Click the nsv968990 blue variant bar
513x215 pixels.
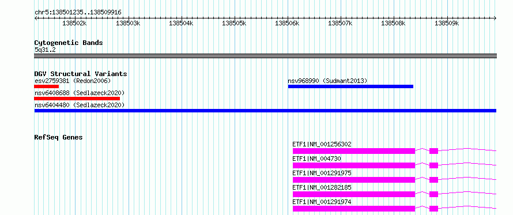coord(350,86)
